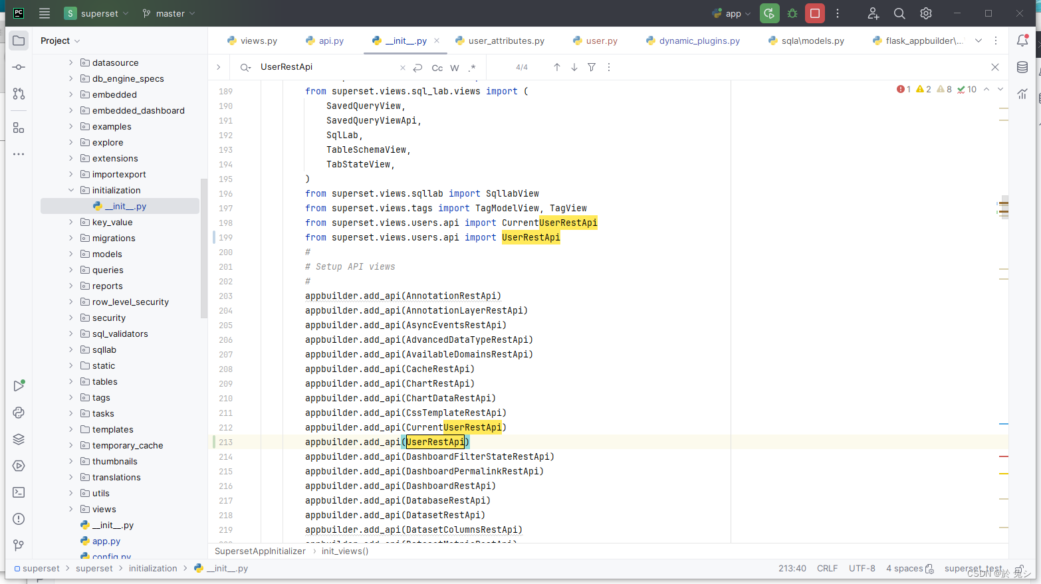Jump to next search occurrence
The width and height of the screenshot is (1041, 584).
click(x=574, y=67)
